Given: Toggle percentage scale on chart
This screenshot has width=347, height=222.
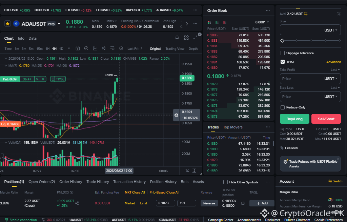Looking at the screenshot, I should [187, 170].
